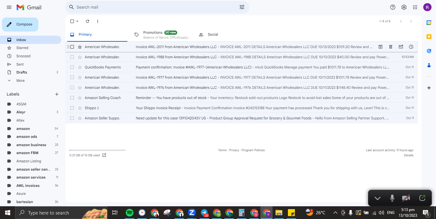Open the Sent folder
The height and width of the screenshot is (219, 436).
[20, 64]
